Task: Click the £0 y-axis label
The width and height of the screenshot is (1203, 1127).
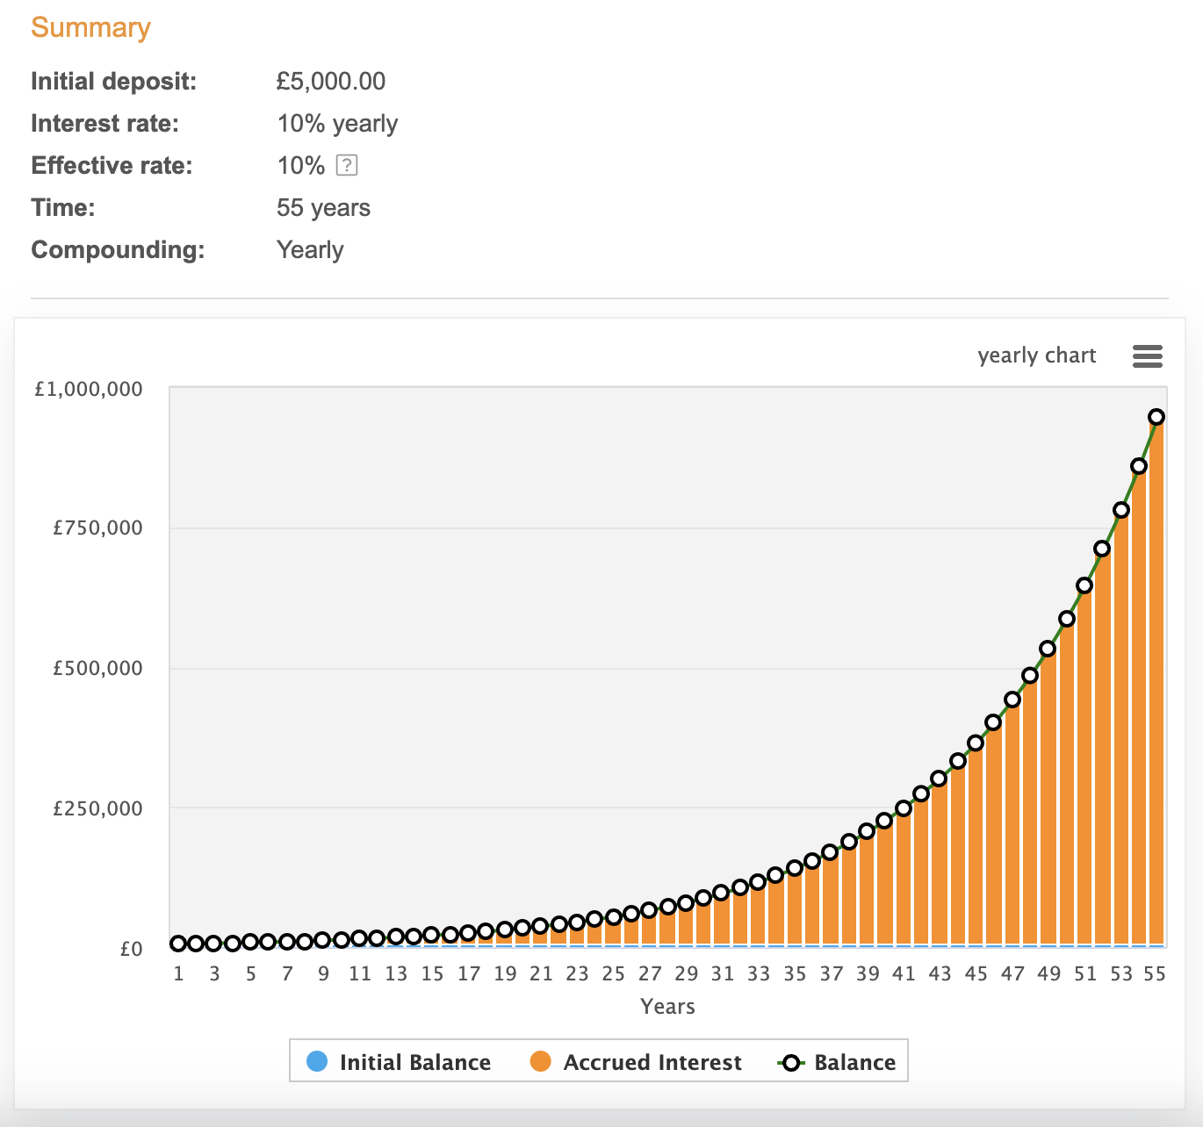Action: coord(131,949)
